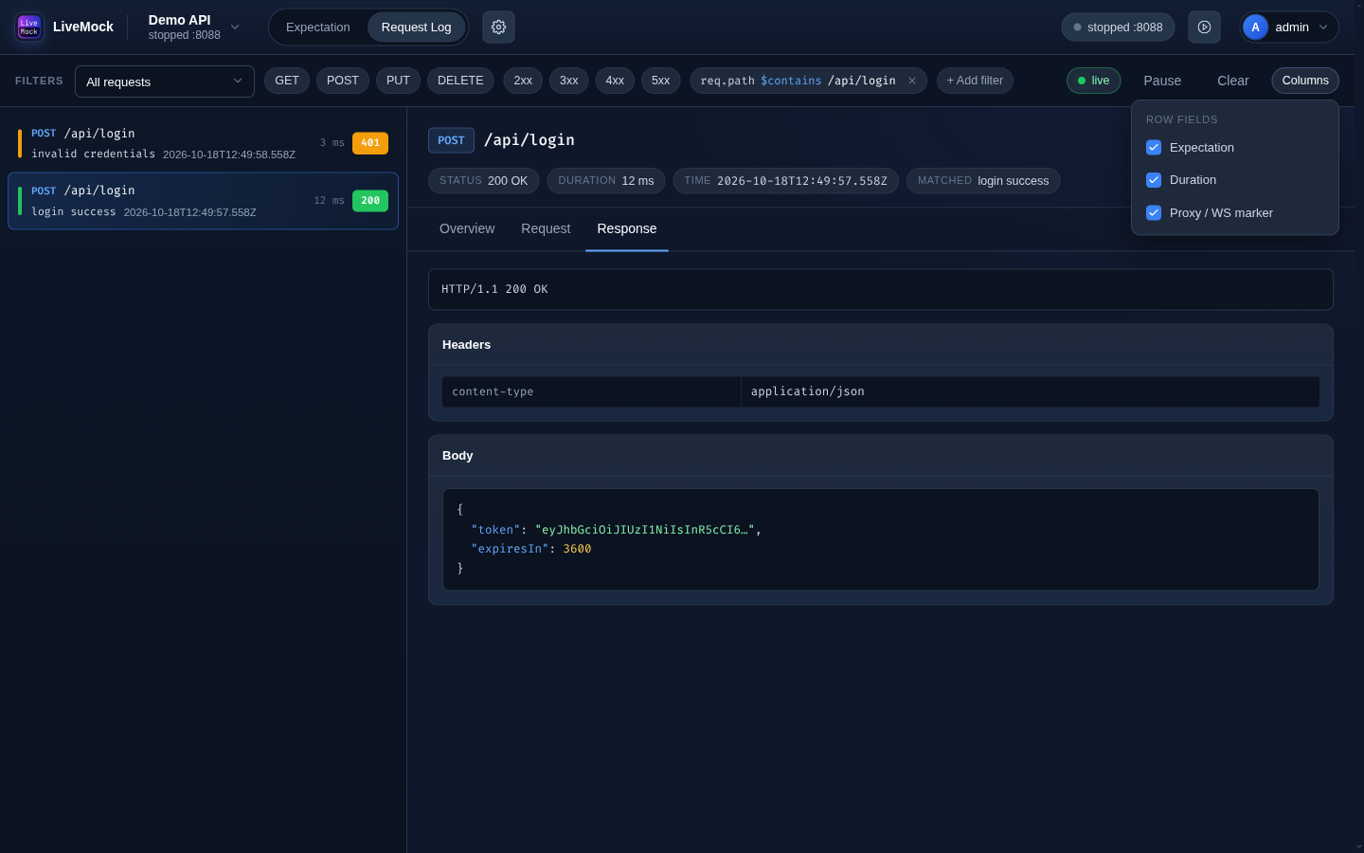This screenshot has height=853, width=1364.
Task: Uncheck the Expectation row field
Action: tap(1154, 148)
